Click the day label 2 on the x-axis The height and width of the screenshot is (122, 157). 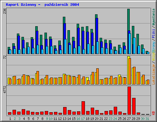[15, 119]
